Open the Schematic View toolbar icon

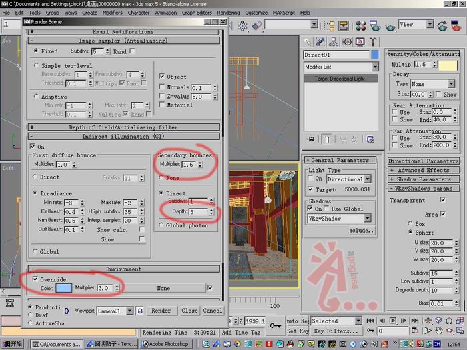point(344,26)
